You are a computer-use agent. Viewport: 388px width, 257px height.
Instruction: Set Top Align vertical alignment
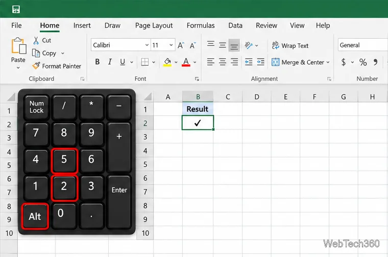click(x=211, y=44)
